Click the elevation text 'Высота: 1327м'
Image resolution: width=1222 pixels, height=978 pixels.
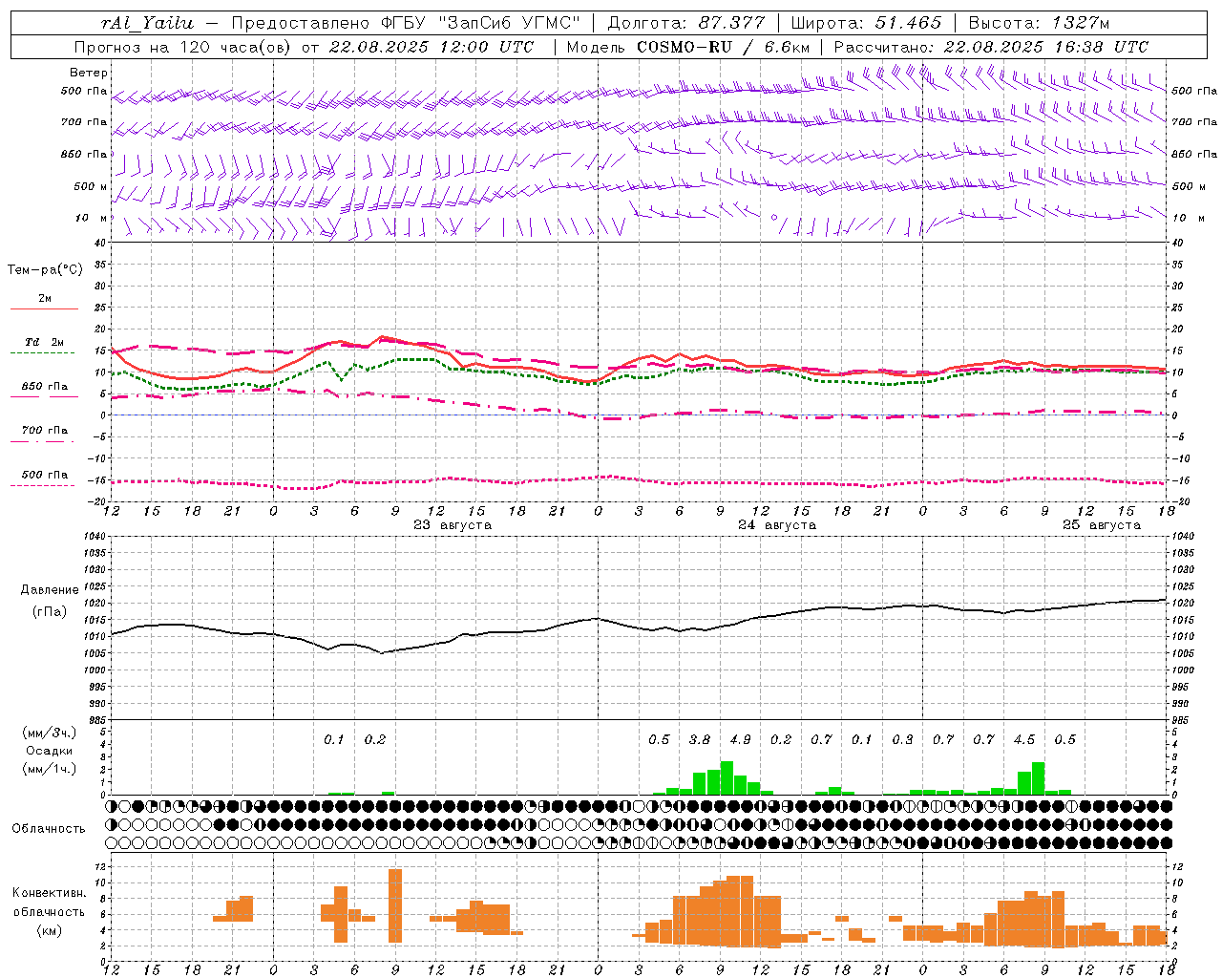(x=1039, y=22)
